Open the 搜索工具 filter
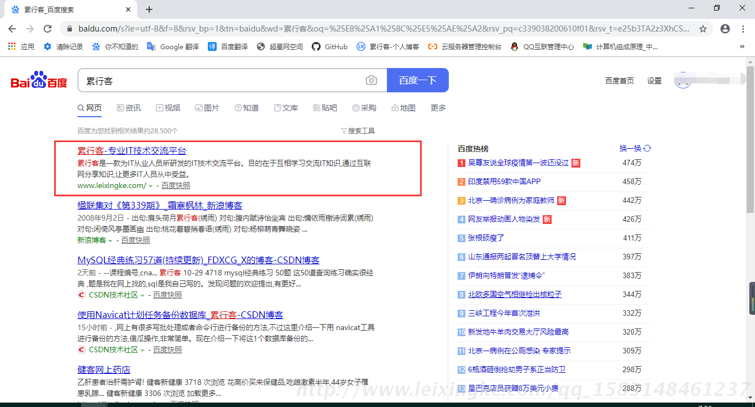 (358, 131)
